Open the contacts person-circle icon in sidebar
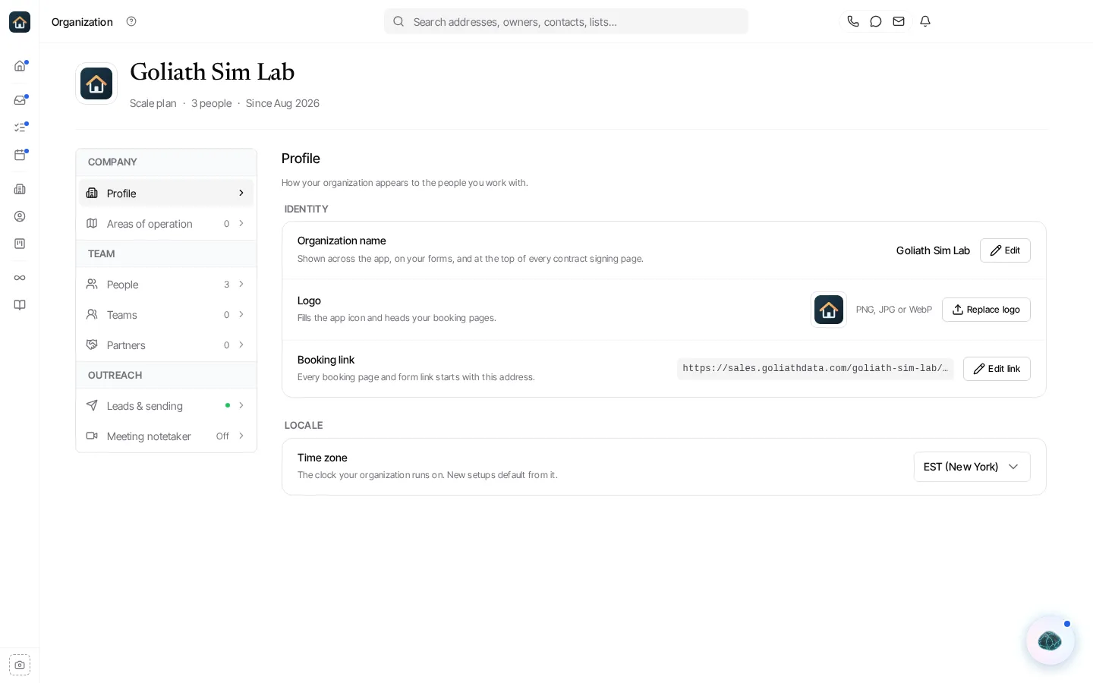The height and width of the screenshot is (683, 1093). pyautogui.click(x=20, y=216)
